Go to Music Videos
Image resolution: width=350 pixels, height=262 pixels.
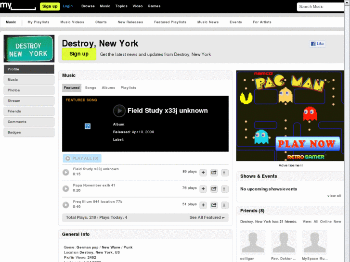tap(72, 22)
